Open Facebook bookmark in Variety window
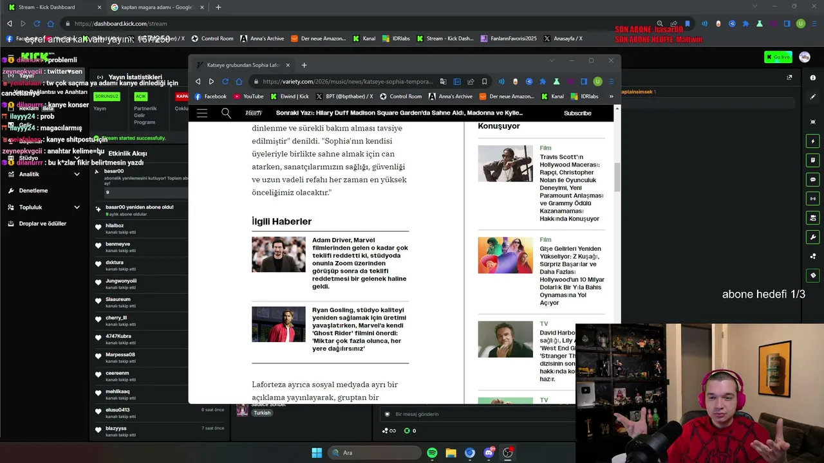The width and height of the screenshot is (824, 463). click(211, 96)
